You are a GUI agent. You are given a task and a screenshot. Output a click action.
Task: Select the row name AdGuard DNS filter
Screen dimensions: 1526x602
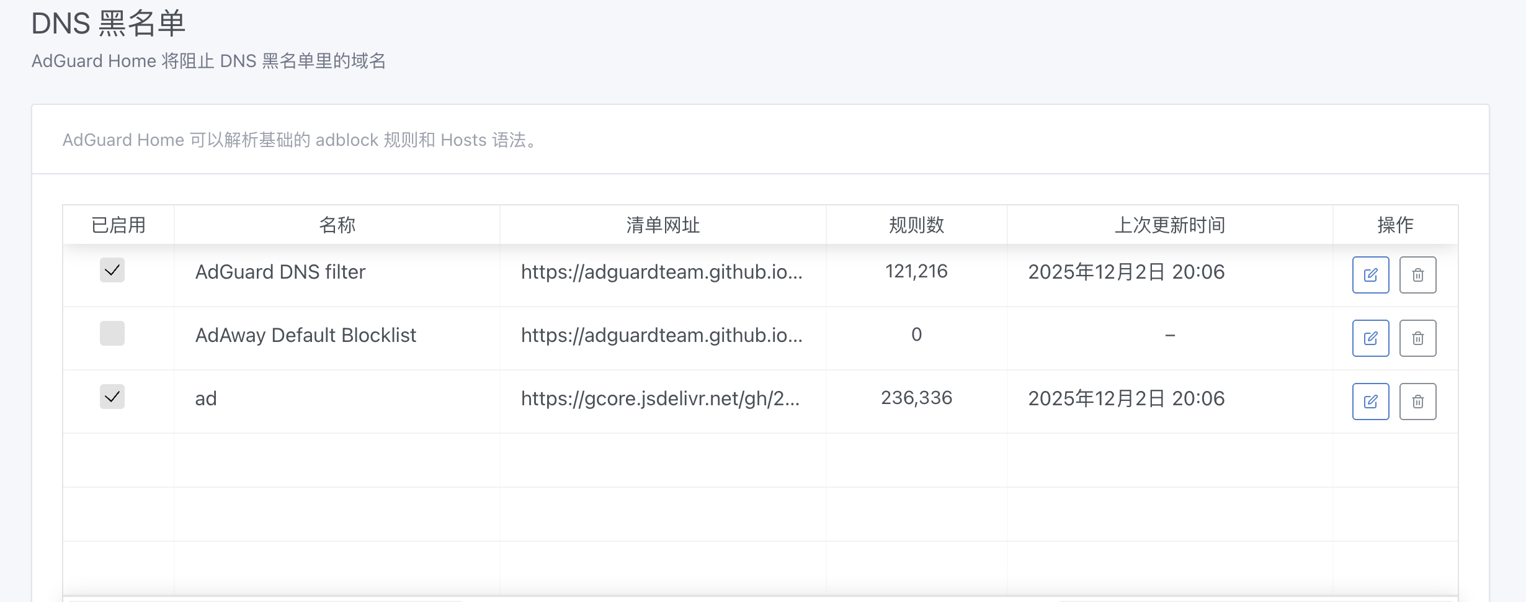[x=280, y=271]
